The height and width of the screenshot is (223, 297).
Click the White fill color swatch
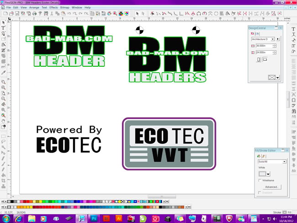coord(263,174)
